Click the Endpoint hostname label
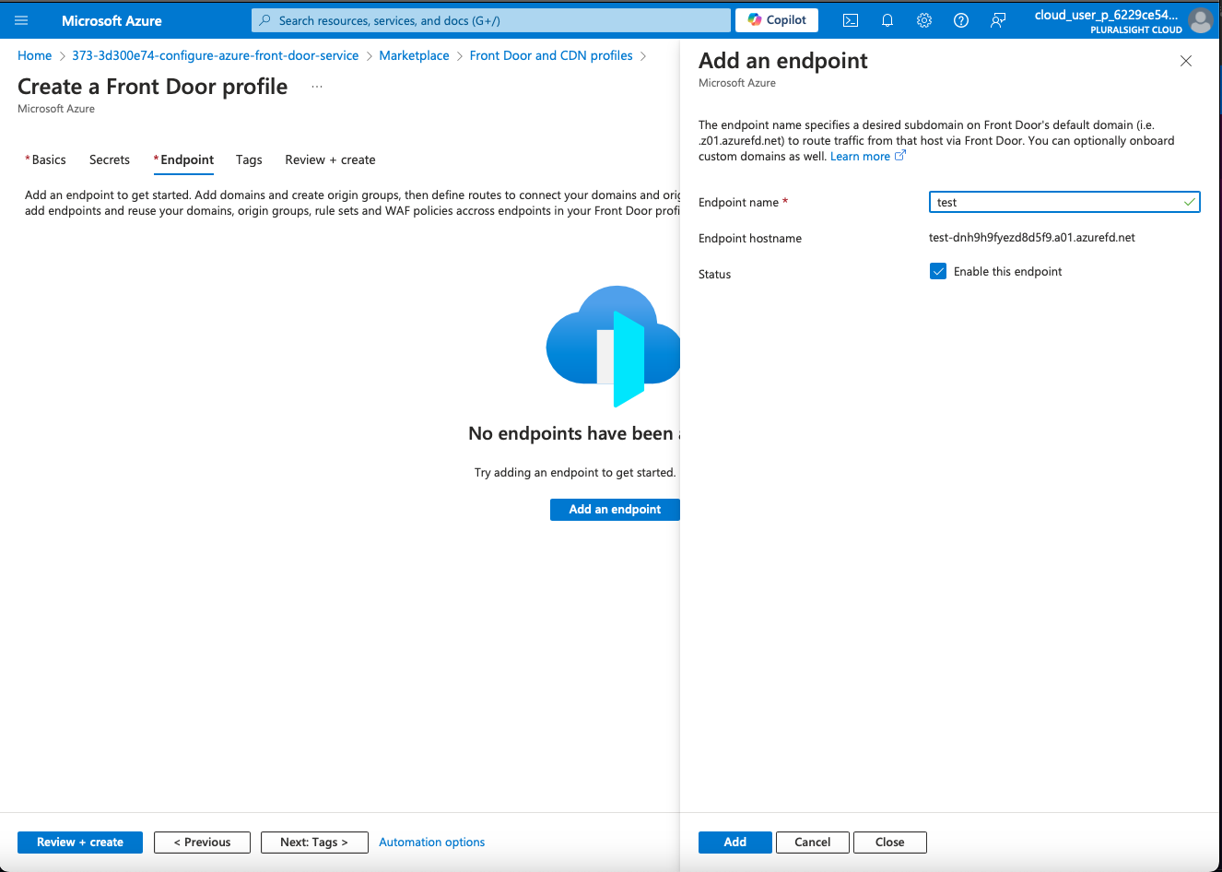The height and width of the screenshot is (872, 1222). (750, 239)
